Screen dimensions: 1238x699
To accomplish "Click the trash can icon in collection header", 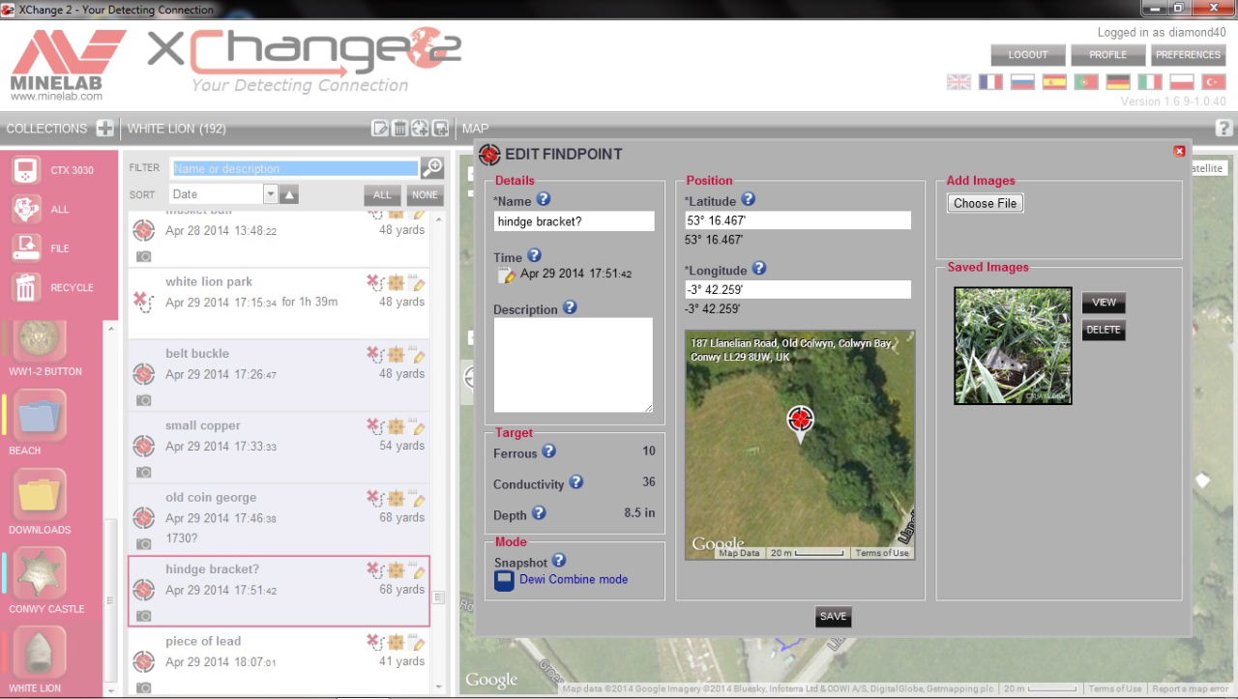I will pos(399,129).
